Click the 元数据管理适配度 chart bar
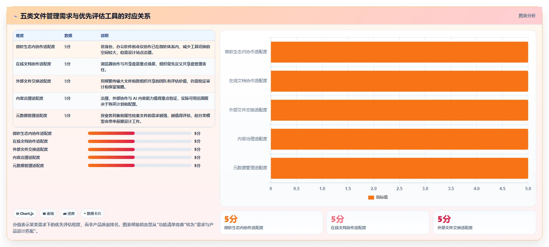The height and width of the screenshot is (247, 549). tap(399, 168)
